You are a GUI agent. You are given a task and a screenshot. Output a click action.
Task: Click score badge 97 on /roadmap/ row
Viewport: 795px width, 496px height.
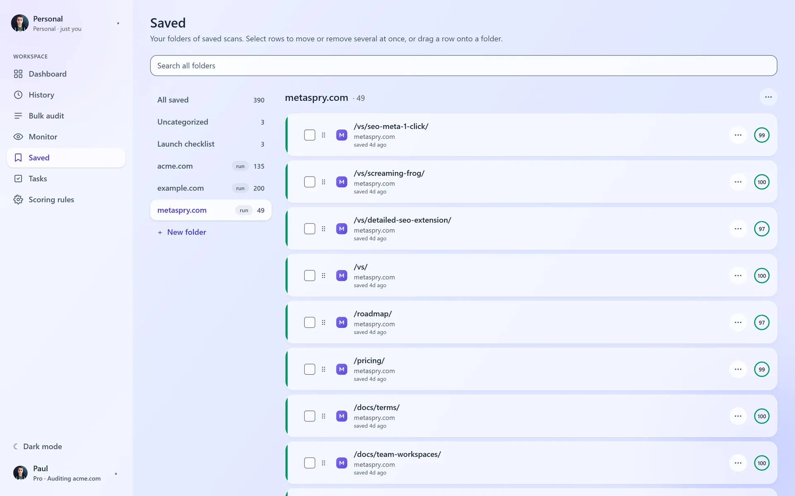[761, 322]
